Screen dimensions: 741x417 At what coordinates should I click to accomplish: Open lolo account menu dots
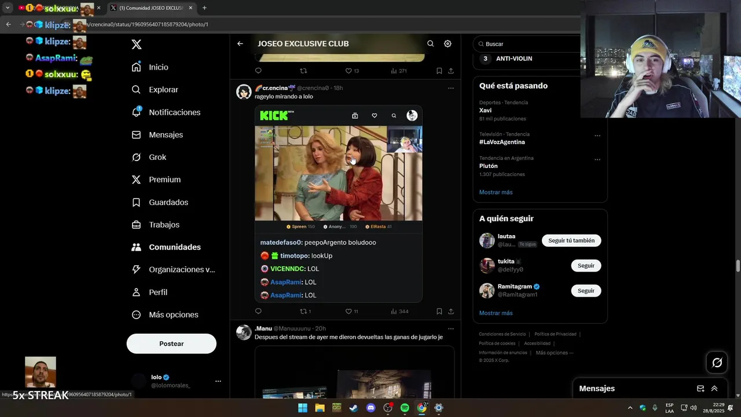(218, 381)
